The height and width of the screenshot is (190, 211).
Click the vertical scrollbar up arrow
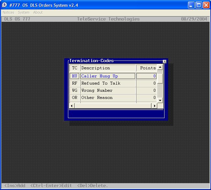160,67
